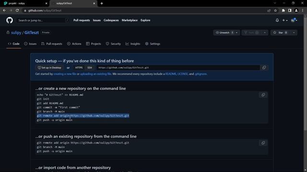The image size is (307, 172).
Task: Open a new browser tab
Action: tap(102, 3)
